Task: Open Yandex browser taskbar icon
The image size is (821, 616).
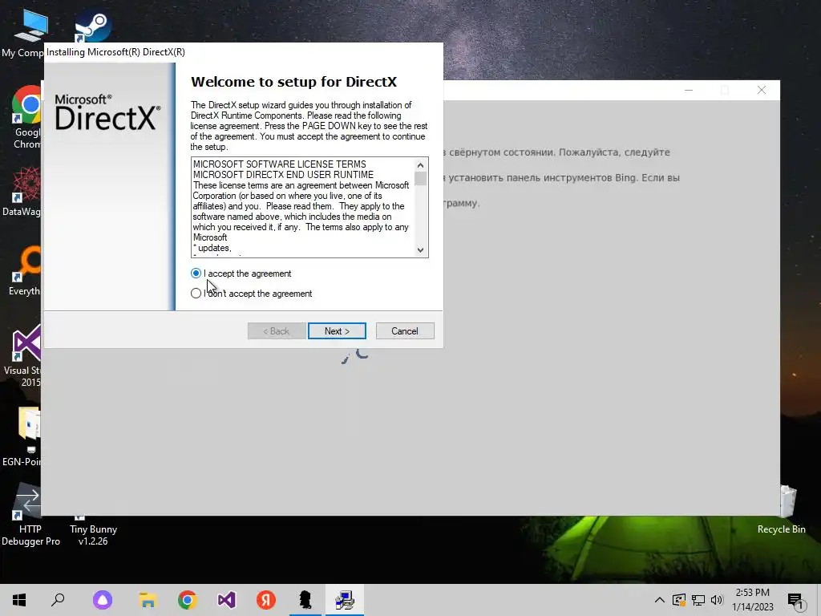Action: [x=266, y=600]
